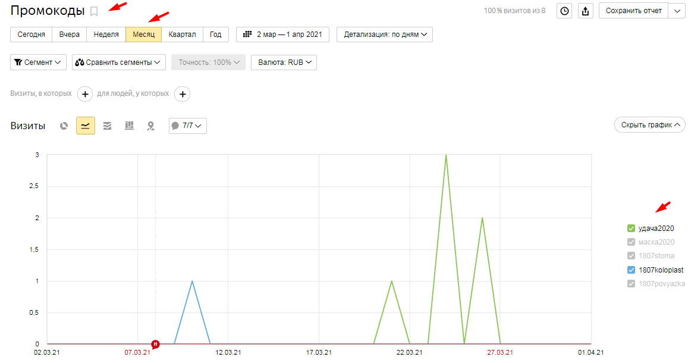Click the red annotation marker on timeline
688x363 pixels.
(x=155, y=344)
